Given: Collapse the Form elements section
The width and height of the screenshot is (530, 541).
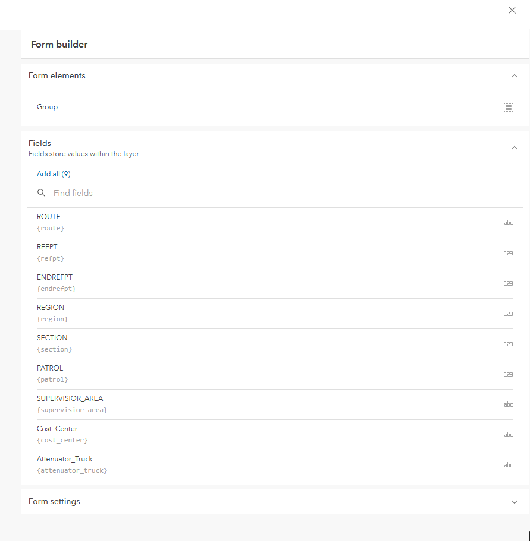Looking at the screenshot, I should tap(515, 75).
